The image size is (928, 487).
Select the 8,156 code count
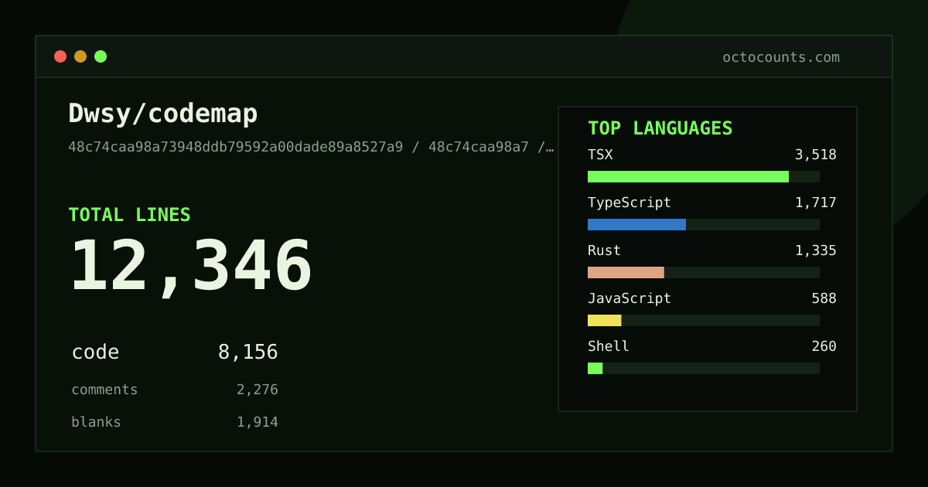pyautogui.click(x=247, y=352)
